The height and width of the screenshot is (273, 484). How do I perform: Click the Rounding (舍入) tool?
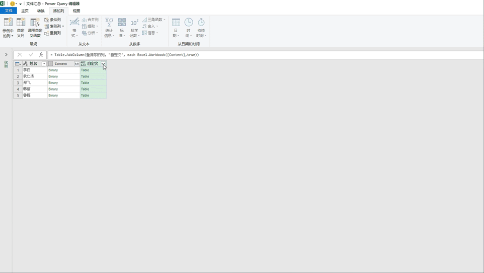(x=150, y=26)
